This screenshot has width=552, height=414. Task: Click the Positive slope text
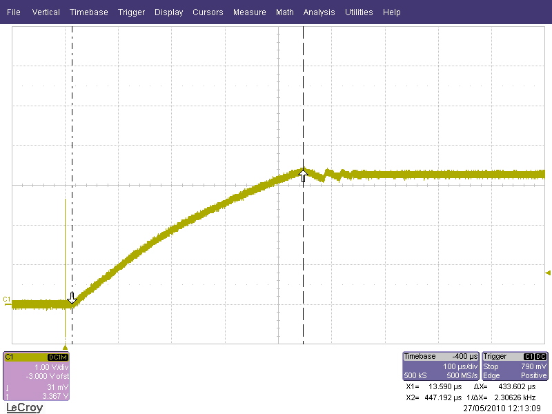point(533,375)
